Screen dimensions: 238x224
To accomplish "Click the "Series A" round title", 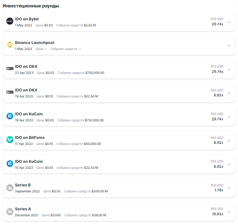I will [23, 209].
